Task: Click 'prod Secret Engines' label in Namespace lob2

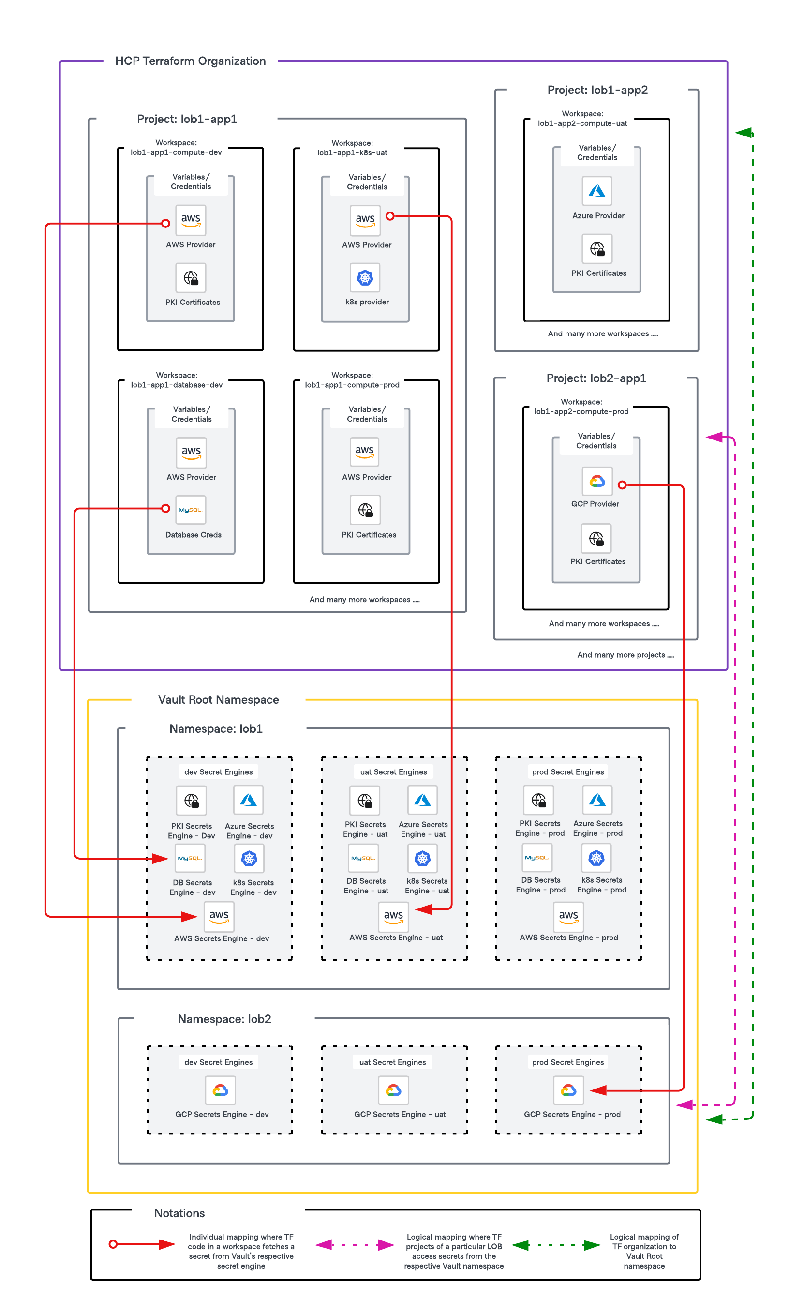Action: coord(568,1062)
